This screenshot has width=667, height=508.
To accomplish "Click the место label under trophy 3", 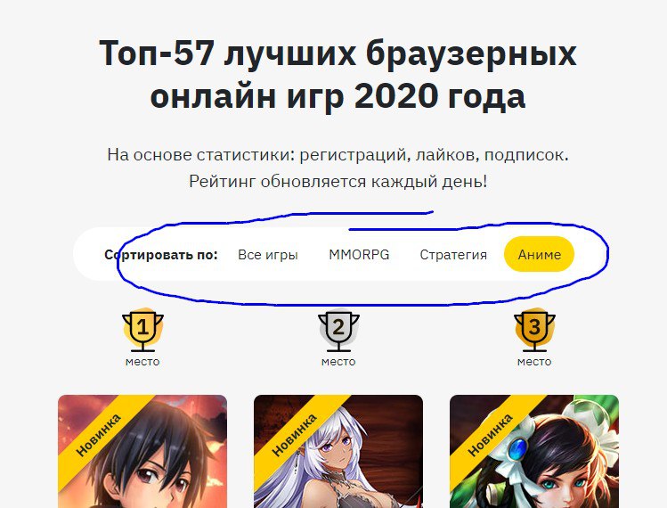I will [x=534, y=362].
